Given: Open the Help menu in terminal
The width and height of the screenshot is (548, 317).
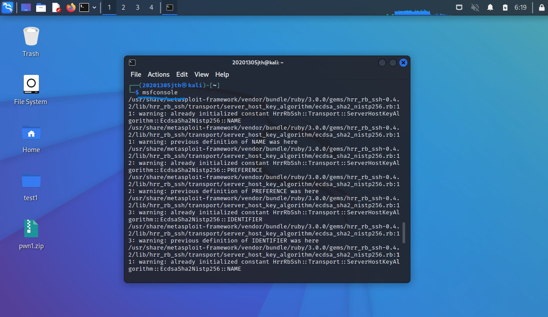Looking at the screenshot, I should click(222, 75).
